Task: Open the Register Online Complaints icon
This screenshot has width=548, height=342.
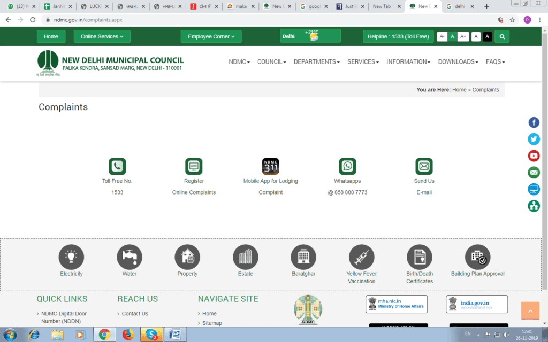Action: [194, 166]
